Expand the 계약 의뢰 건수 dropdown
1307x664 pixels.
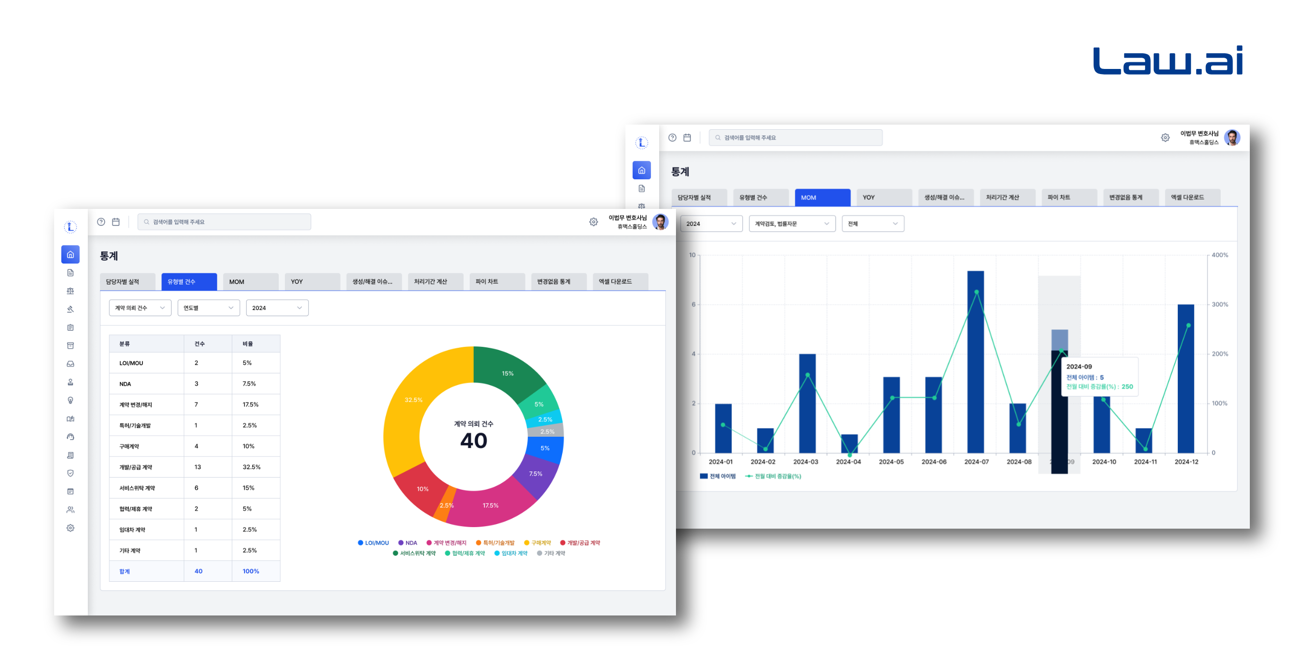coord(140,308)
